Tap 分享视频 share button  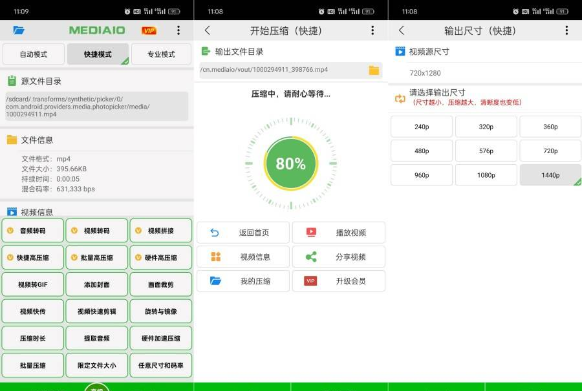[x=338, y=257]
